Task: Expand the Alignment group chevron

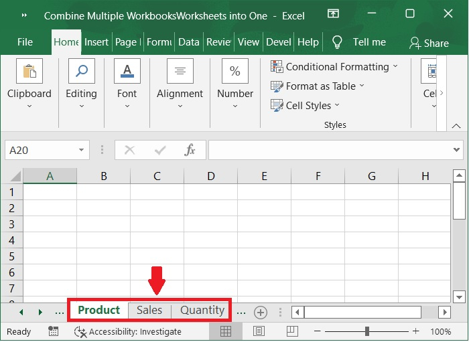Action: [x=180, y=106]
